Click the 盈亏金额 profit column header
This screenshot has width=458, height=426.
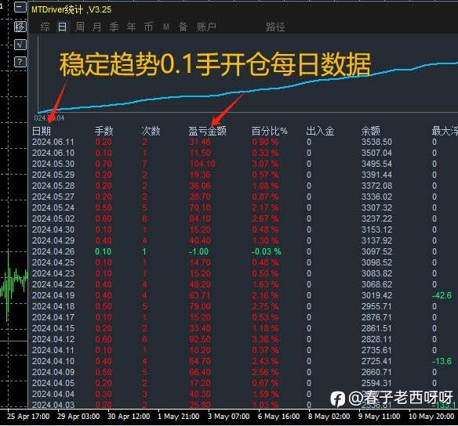coord(207,132)
